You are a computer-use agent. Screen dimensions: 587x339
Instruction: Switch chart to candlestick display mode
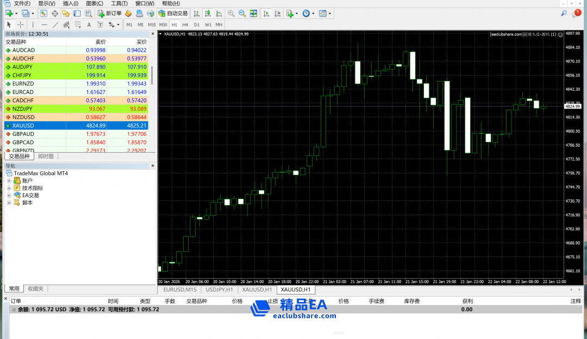pyautogui.click(x=207, y=13)
